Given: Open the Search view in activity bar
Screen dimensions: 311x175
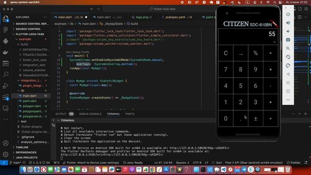Looking at the screenshot, I should (x=5, y=74).
